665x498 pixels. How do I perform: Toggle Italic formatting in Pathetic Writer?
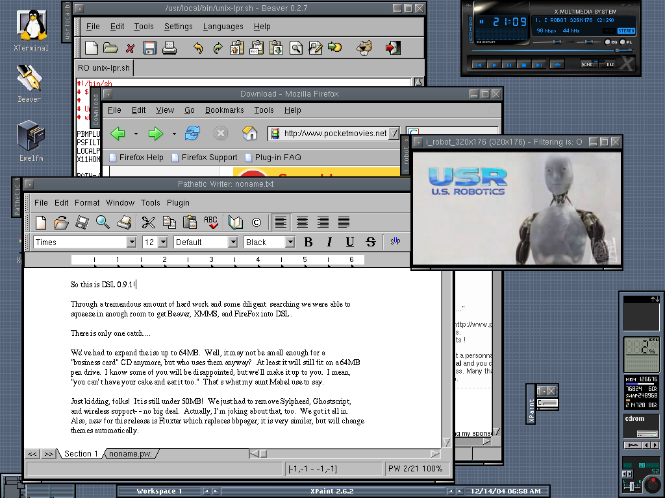click(x=329, y=242)
